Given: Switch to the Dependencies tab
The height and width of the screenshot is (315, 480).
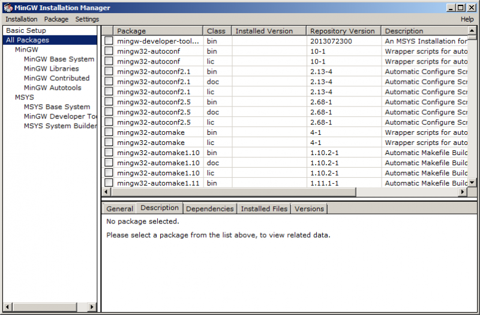Looking at the screenshot, I should pyautogui.click(x=209, y=208).
